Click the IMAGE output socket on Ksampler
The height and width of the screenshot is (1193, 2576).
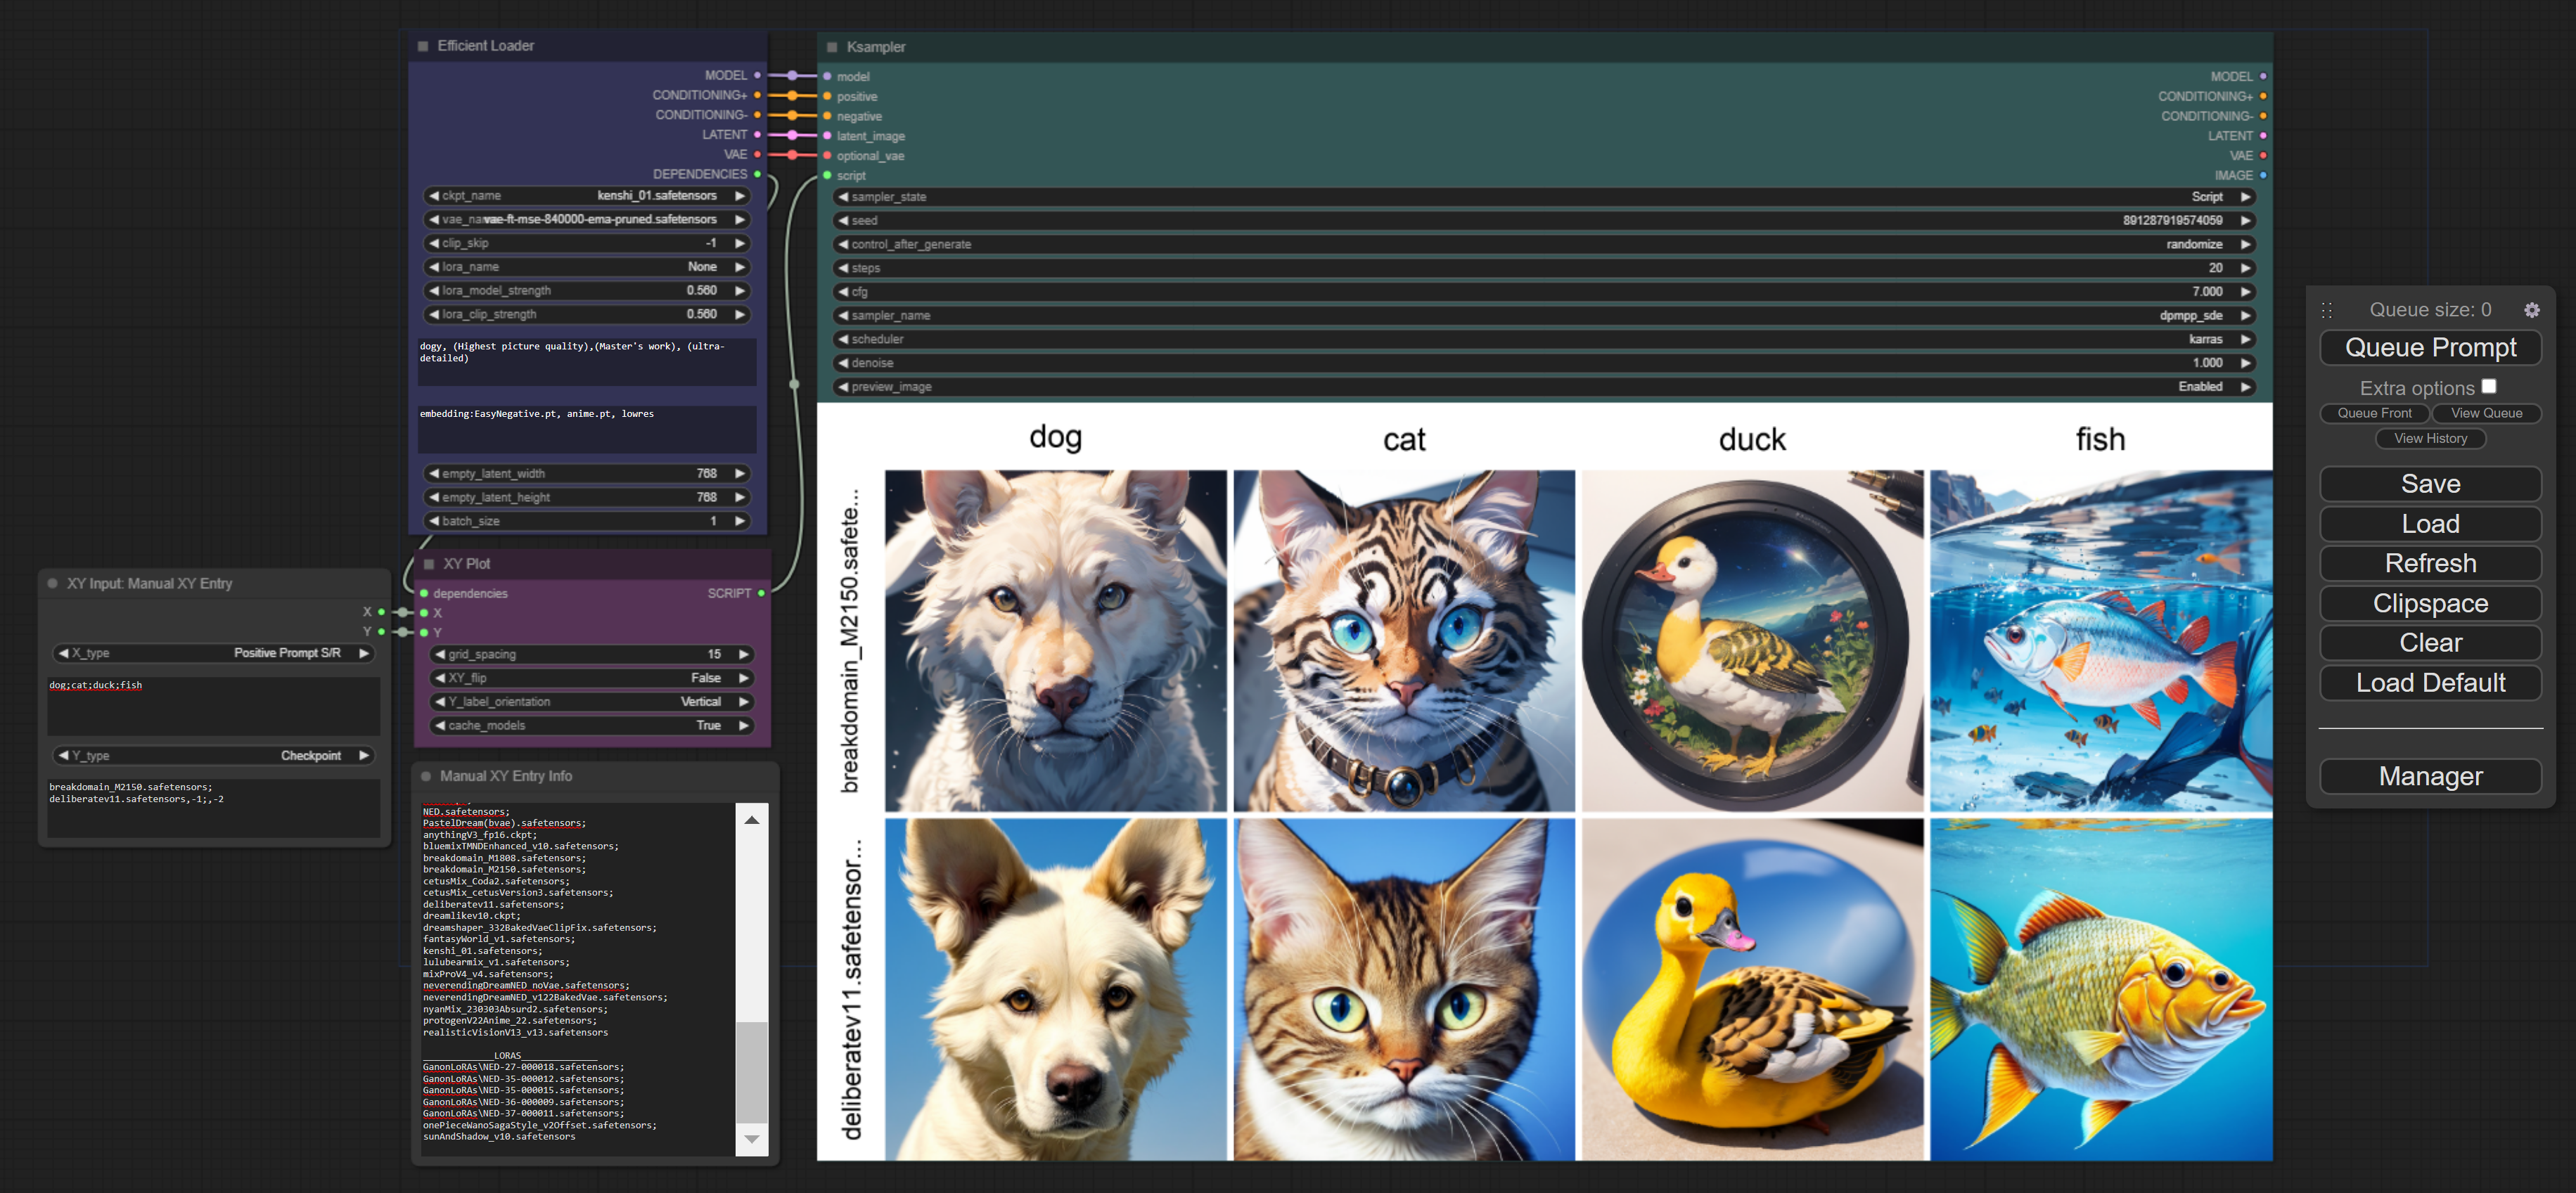(2263, 175)
